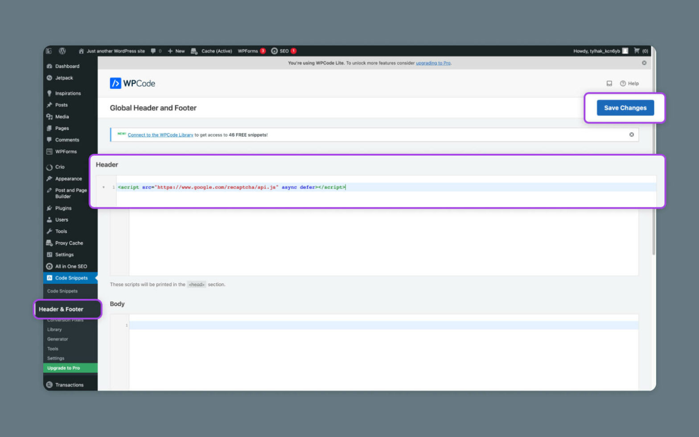Image resolution: width=699 pixels, height=437 pixels.
Task: Close the WPCode Lite upgrade banner
Action: (x=644, y=63)
